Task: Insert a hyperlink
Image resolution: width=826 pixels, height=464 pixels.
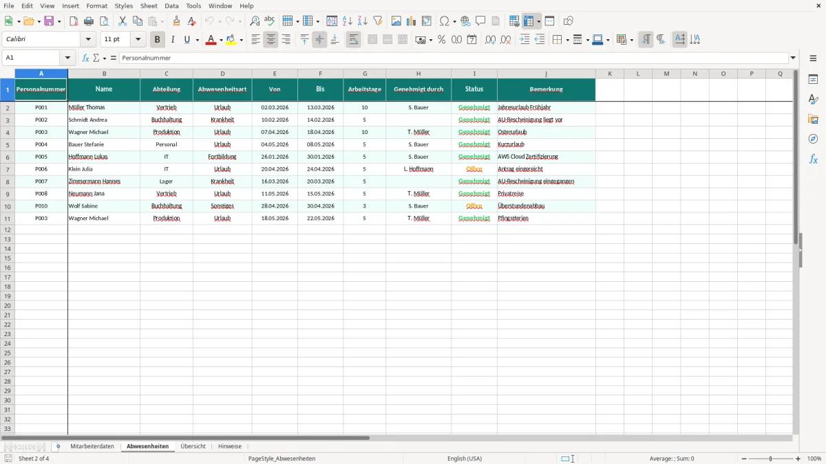Action: (465, 21)
